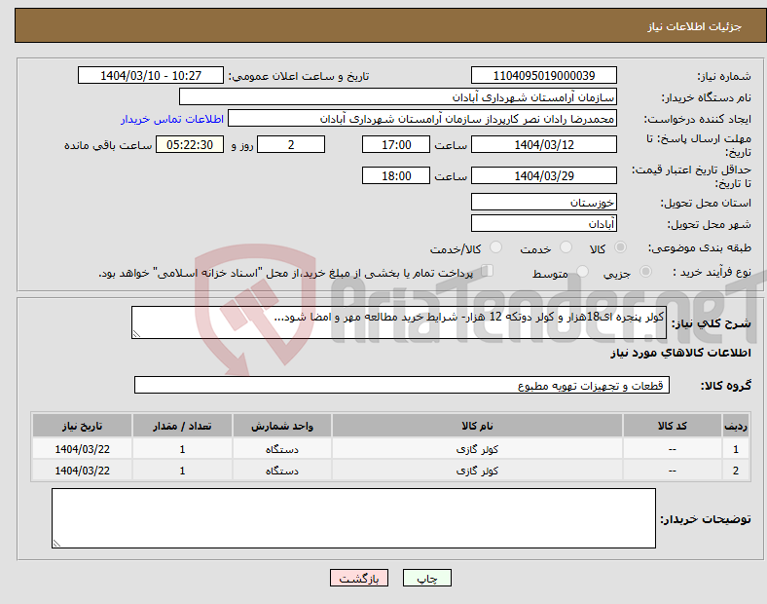Click کولر گازی in row 2
Image resolution: width=767 pixels, height=604 pixels.
click(x=477, y=471)
